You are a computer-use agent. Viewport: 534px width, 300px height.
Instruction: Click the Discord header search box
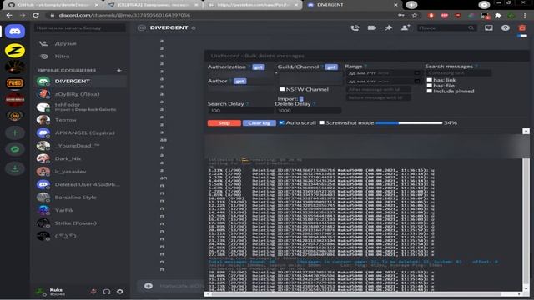(446, 27)
